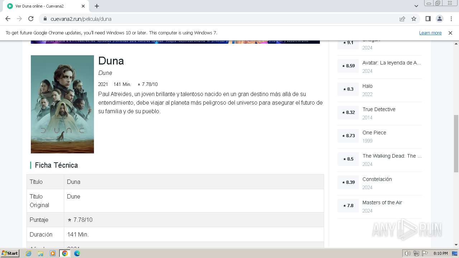Image resolution: width=459 pixels, height=258 pixels.
Task: Go back to the previous page
Action: (8, 19)
